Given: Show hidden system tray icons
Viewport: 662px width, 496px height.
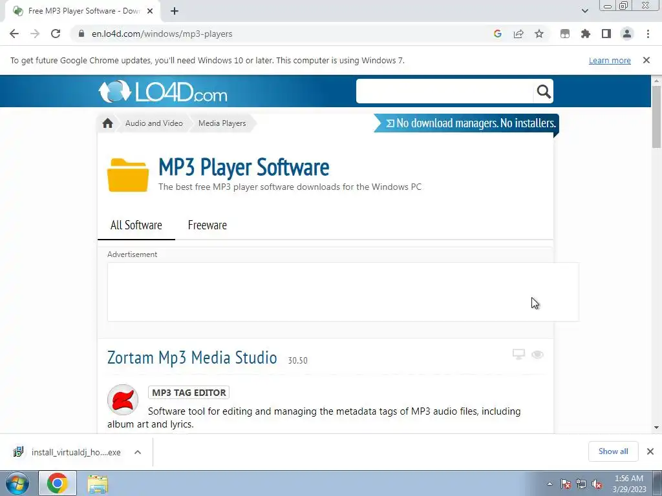Looking at the screenshot, I should [550, 484].
